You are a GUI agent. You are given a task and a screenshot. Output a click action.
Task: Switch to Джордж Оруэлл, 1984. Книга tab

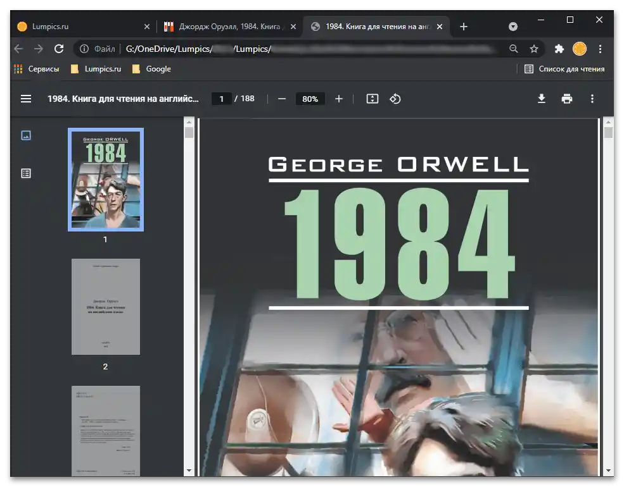click(230, 27)
